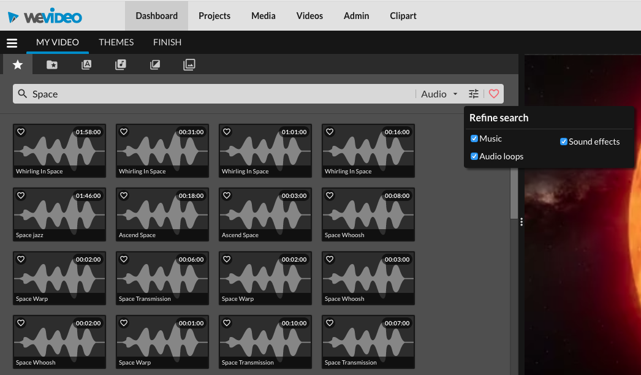Favorite the 00:16:00 Whirling In Space clip
Screen dimensions: 641x375
click(330, 132)
